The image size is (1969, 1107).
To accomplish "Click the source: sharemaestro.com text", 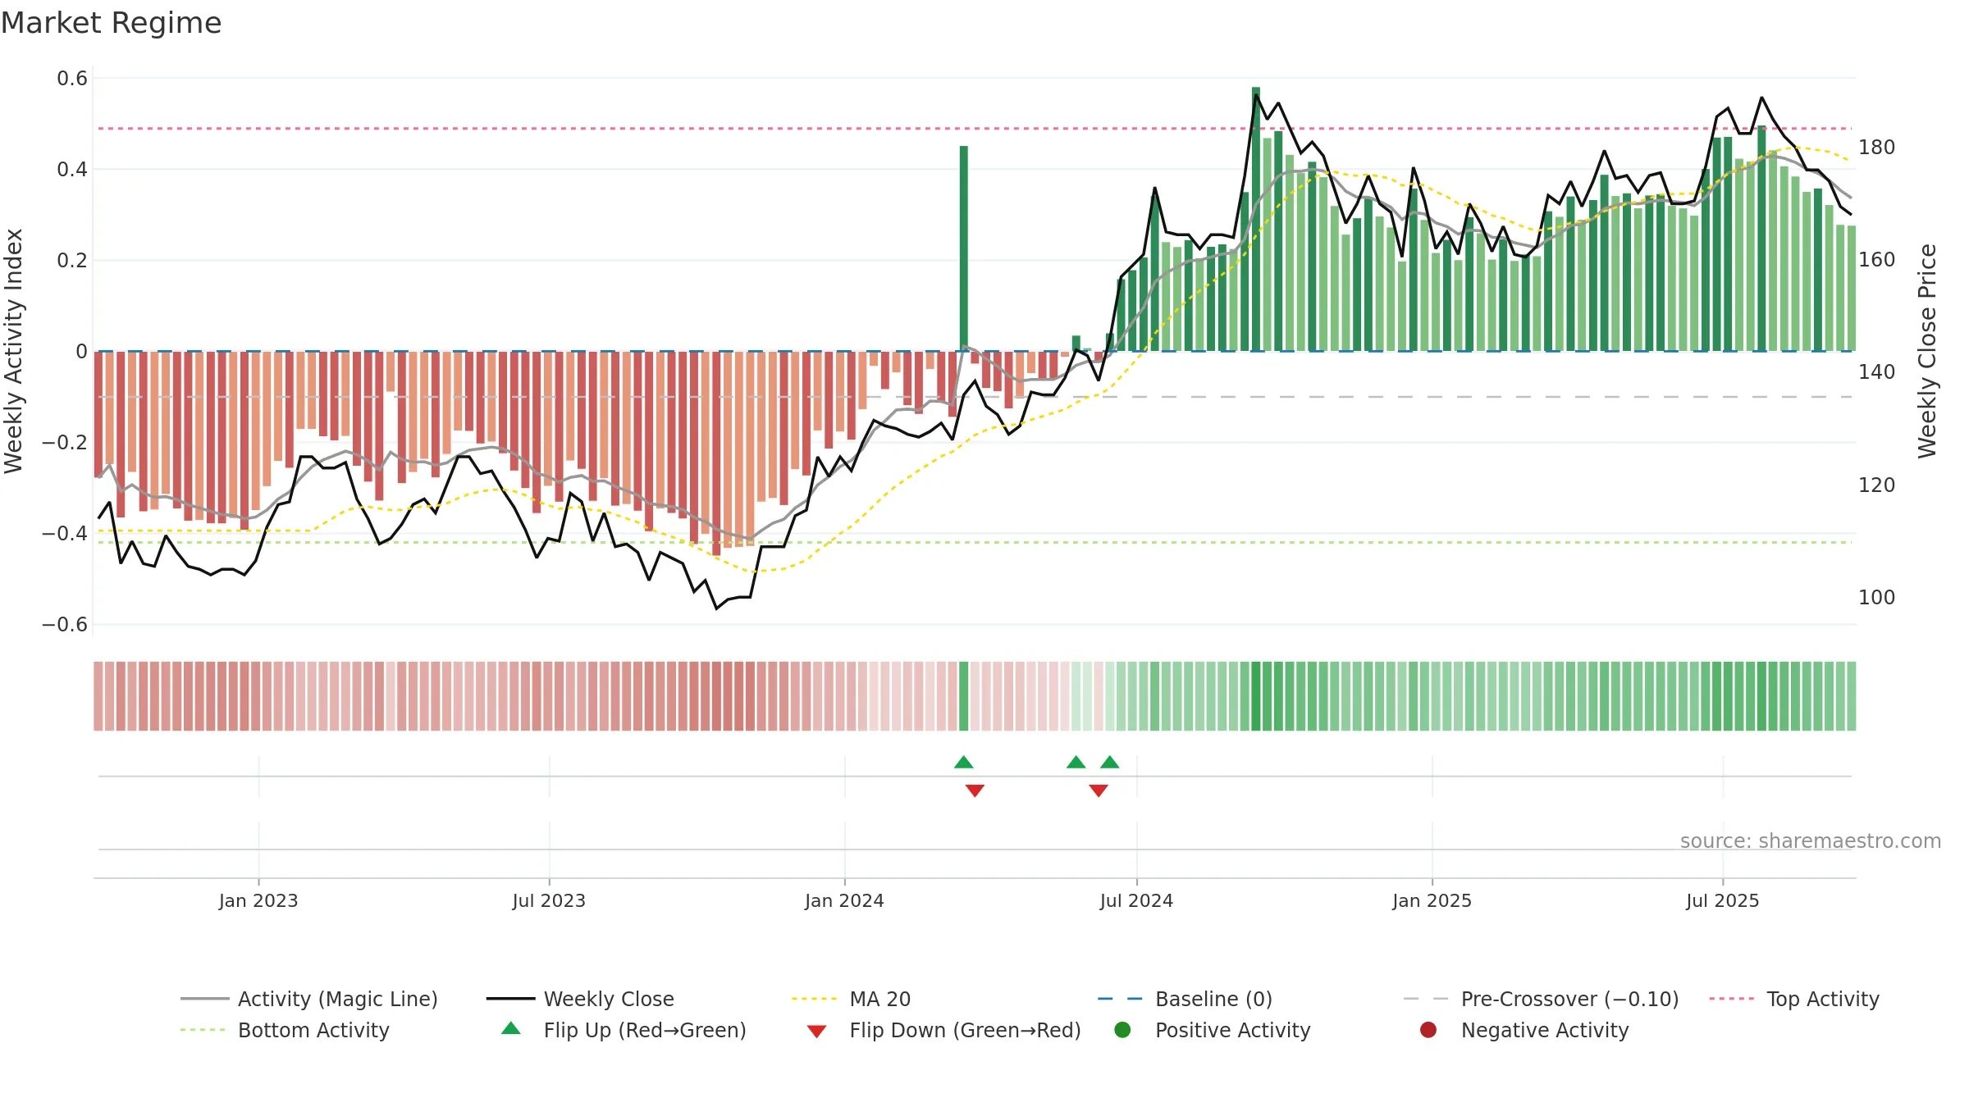I will 1811,841.
